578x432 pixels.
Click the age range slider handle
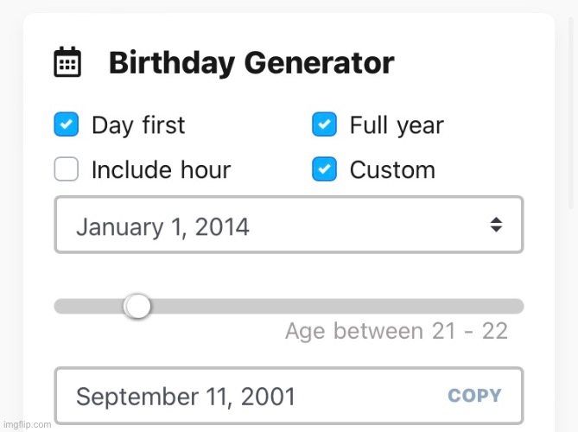[137, 306]
